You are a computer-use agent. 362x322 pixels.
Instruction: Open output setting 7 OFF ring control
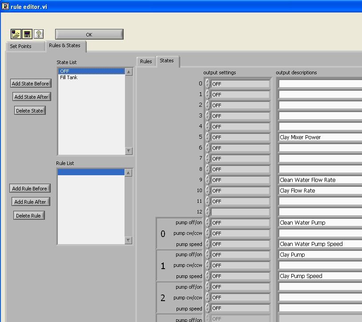[x=240, y=159]
